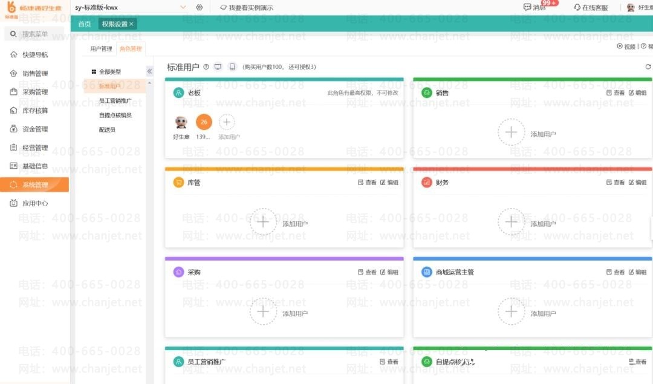Edit the 库管 role

click(389, 183)
